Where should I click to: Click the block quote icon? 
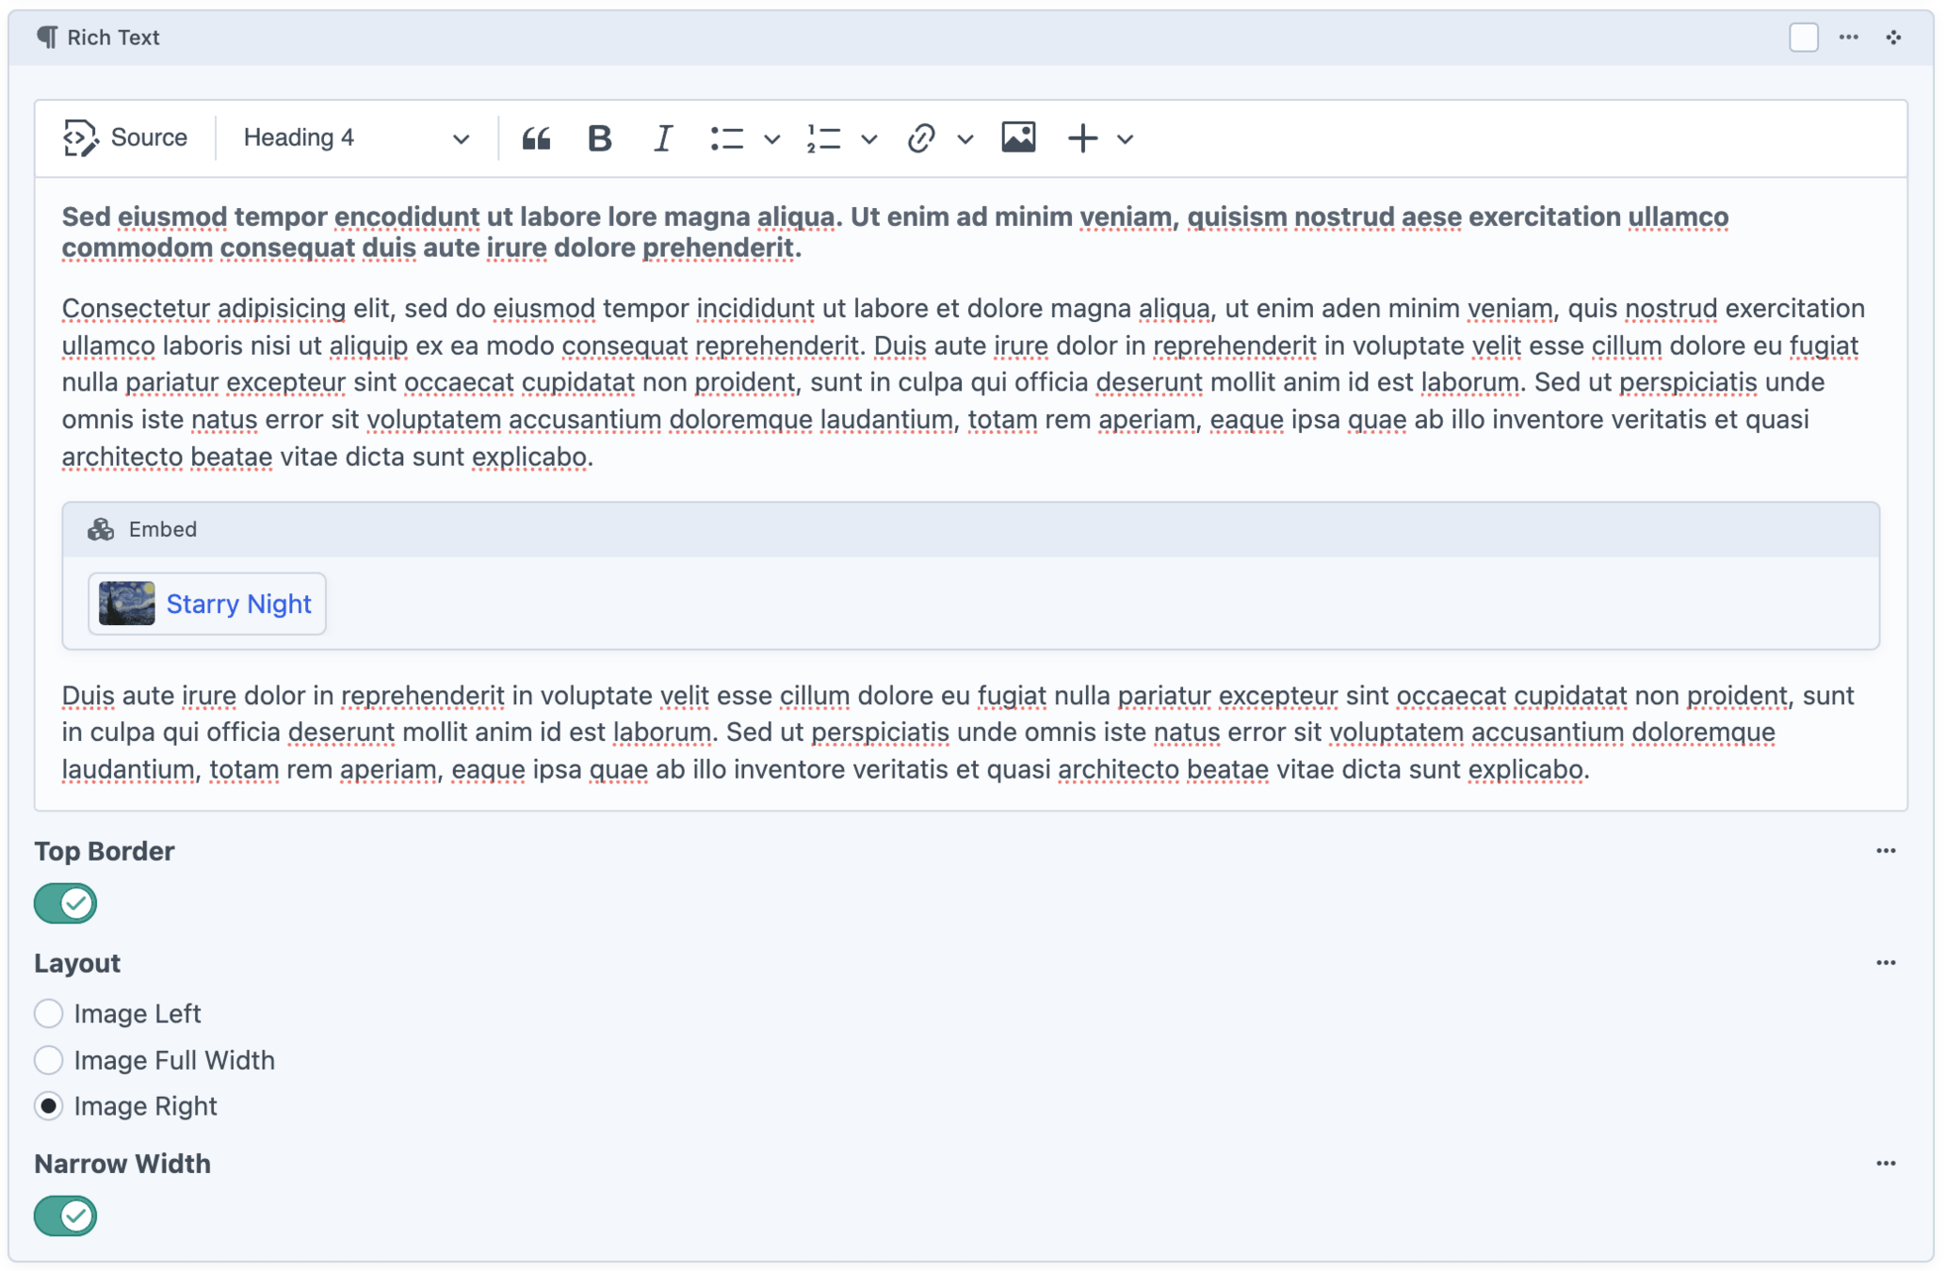[x=536, y=138]
